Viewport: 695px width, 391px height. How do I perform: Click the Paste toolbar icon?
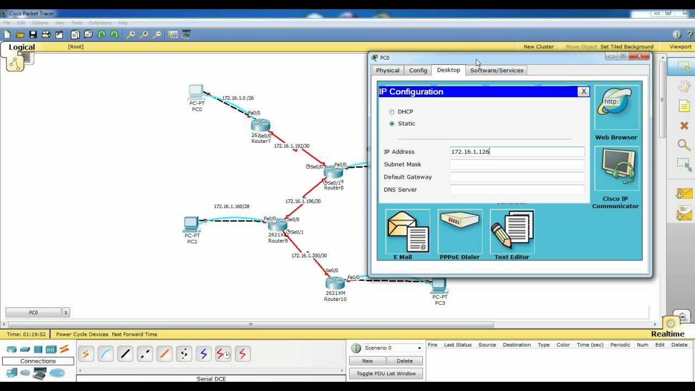(88, 34)
